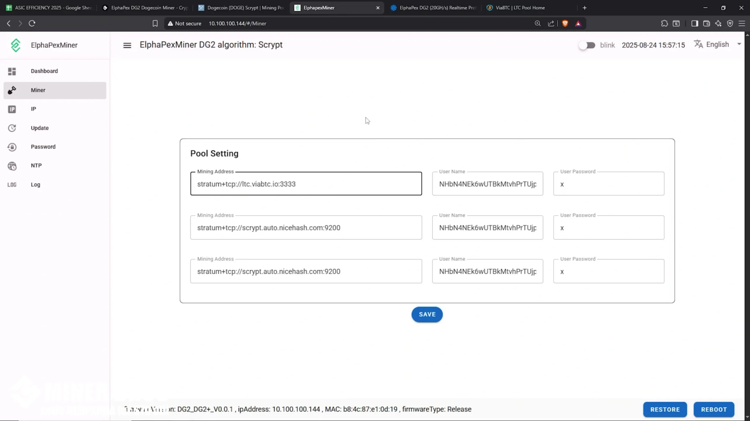Viewport: 750px width, 421px height.
Task: Toggle the browser sidebar panel icon
Action: pyautogui.click(x=695, y=23)
